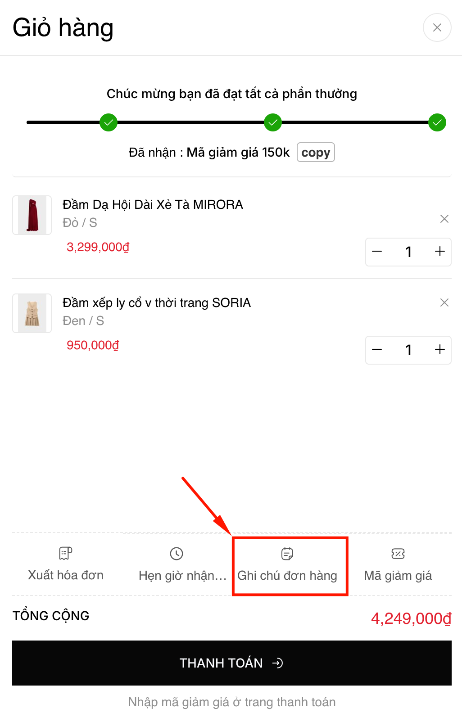Screen dimensions: 462x722
Task: Click the THANH TOÁN checkout button
Action: tap(231, 663)
